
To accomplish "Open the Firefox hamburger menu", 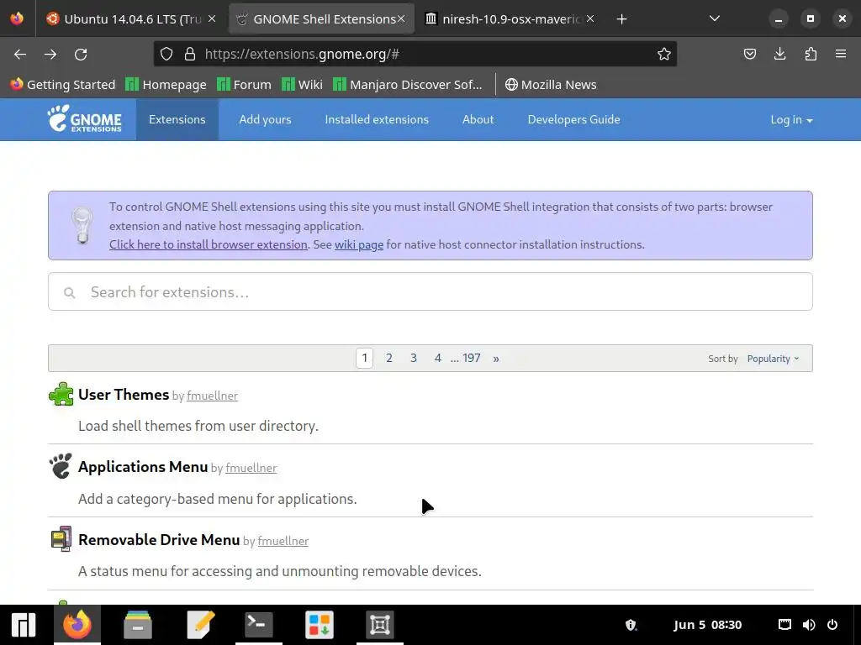I will click(x=841, y=54).
